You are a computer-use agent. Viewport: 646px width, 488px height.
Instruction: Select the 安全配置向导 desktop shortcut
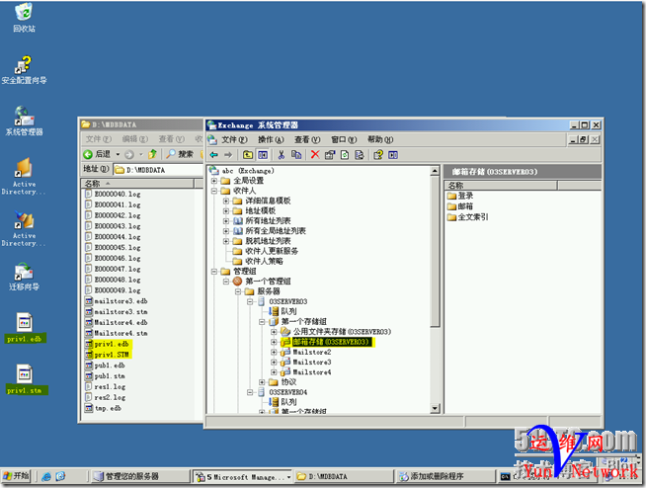click(24, 70)
